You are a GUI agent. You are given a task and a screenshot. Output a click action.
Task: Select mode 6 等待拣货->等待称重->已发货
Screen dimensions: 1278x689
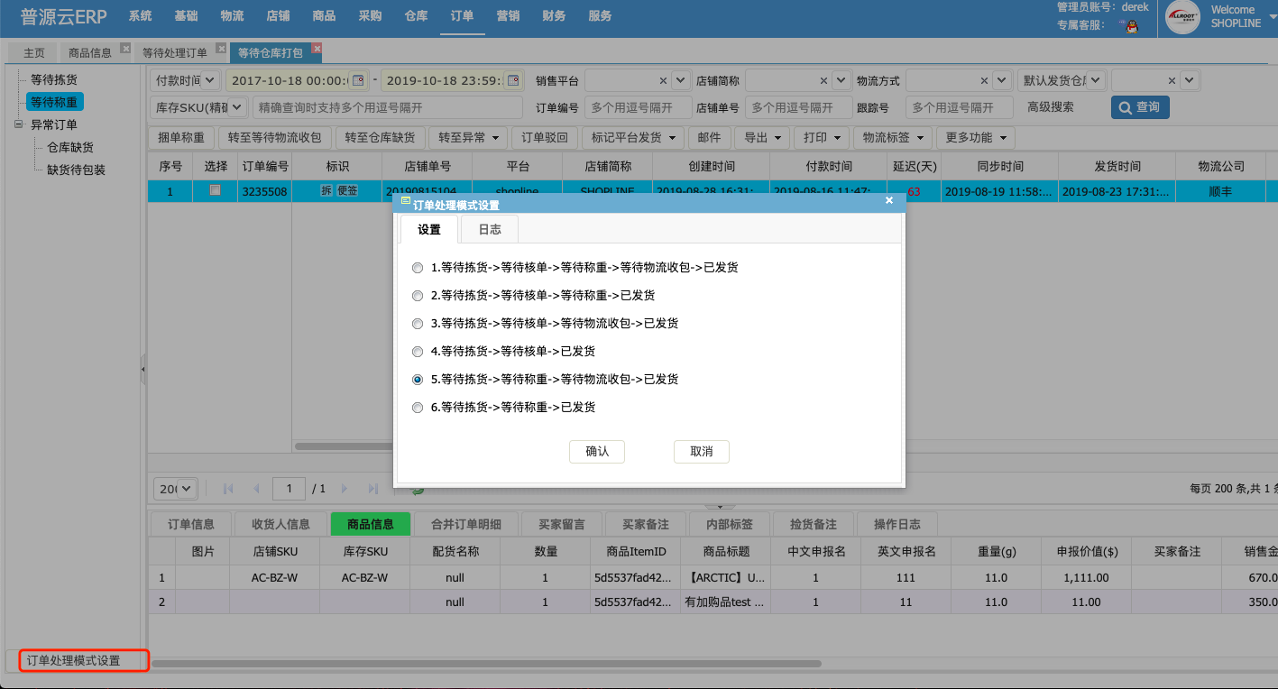click(417, 408)
